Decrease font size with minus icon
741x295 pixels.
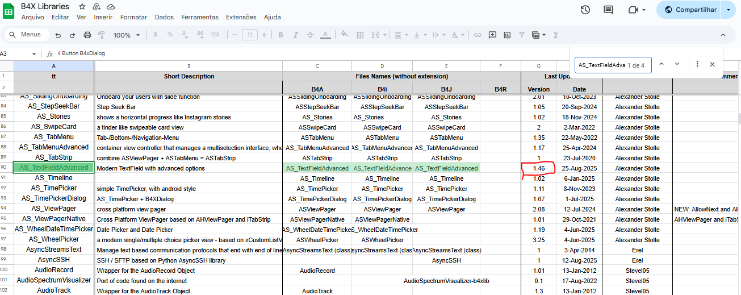click(233, 35)
